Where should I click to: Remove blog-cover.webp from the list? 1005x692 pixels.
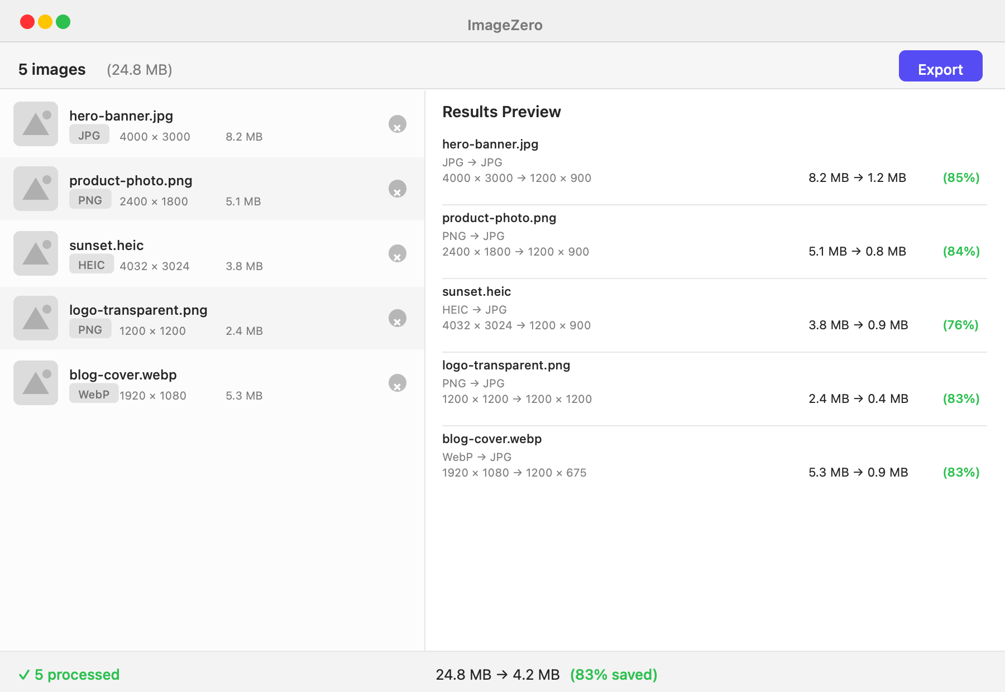pos(398,383)
